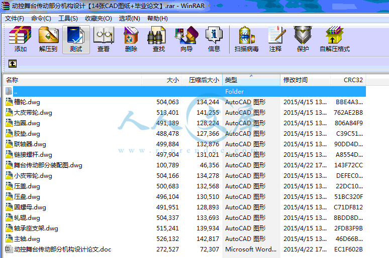Select the file icon of 联轴器.dwg
Screen dimensions: 389x258
click(x=9, y=144)
